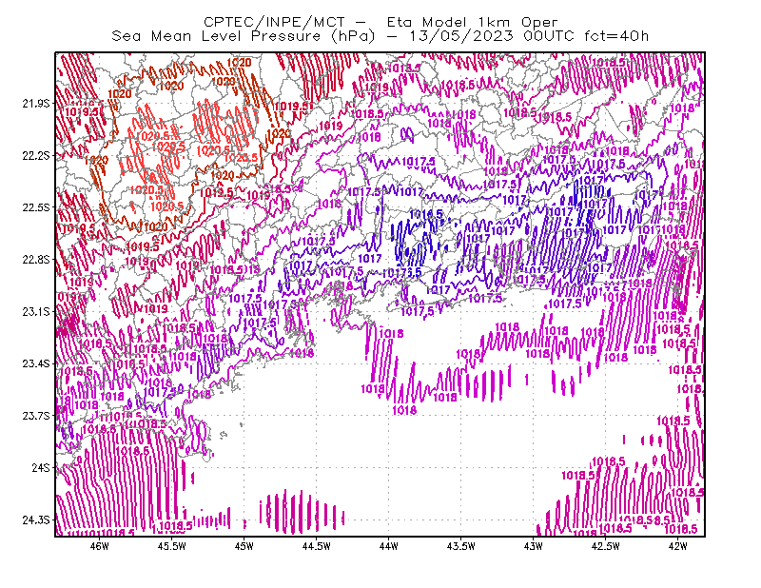Viewport: 761px width, 588px height.
Task: Click the CPTEC/INPE/MCT Eta Model title line
Action: pos(380,22)
